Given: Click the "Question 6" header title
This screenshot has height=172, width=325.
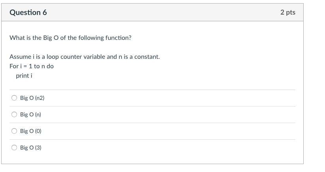Looking at the screenshot, I should coord(28,13).
